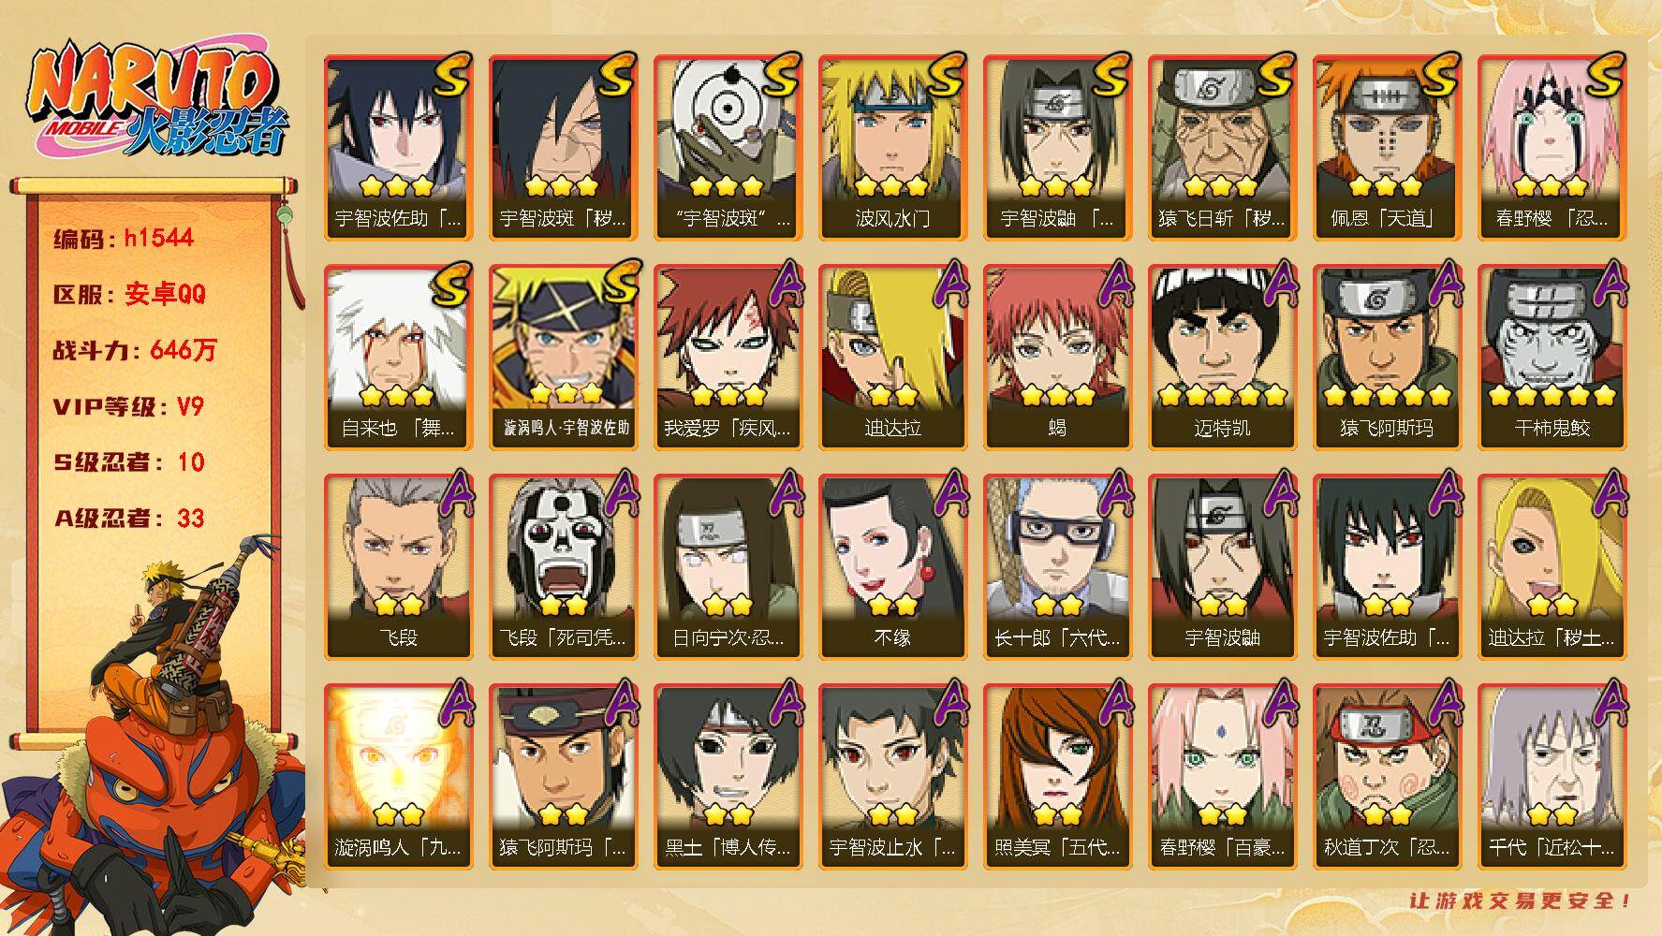Click the A rank badge on 千代 card

pos(1609,703)
